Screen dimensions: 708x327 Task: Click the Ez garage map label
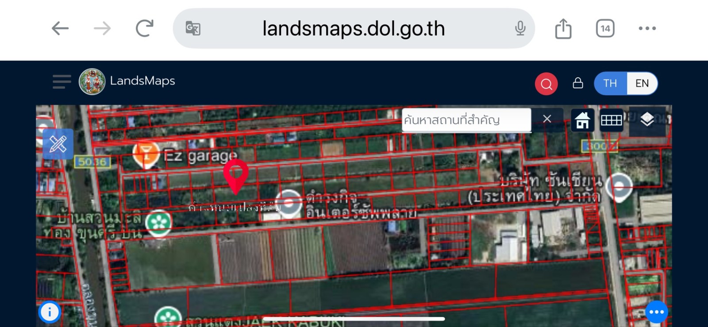200,156
